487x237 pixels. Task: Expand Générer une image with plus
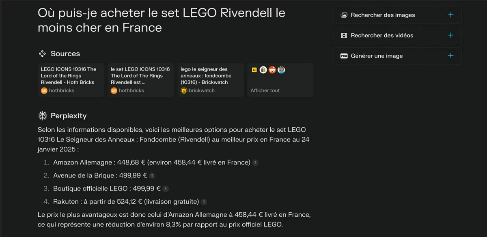click(x=450, y=56)
